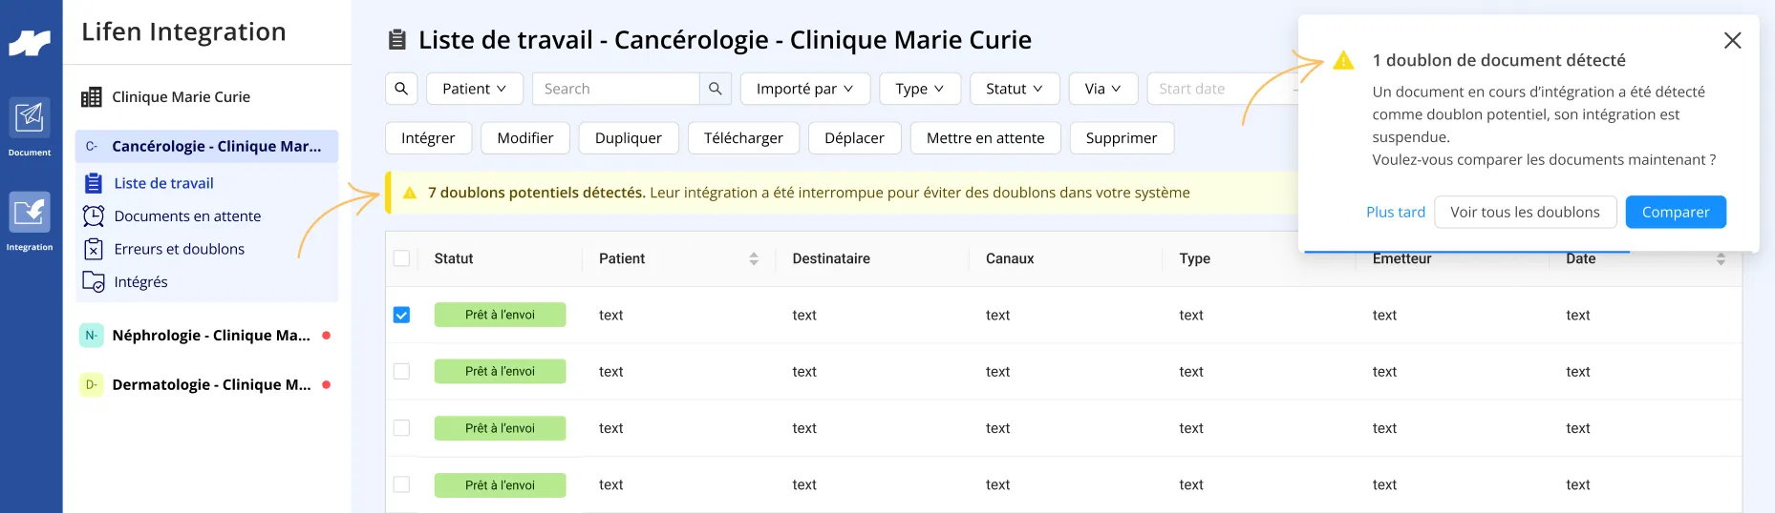The image size is (1775, 513).
Task: Uncheck the first row's checked checkbox
Action: (401, 315)
